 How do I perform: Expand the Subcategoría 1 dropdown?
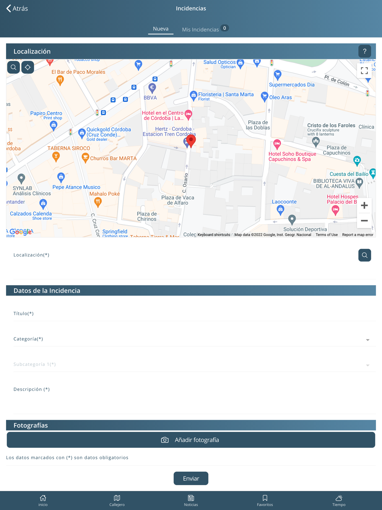pyautogui.click(x=194, y=364)
